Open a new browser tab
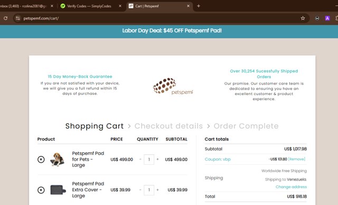Viewport: 338px width, 205px height. click(x=199, y=6)
